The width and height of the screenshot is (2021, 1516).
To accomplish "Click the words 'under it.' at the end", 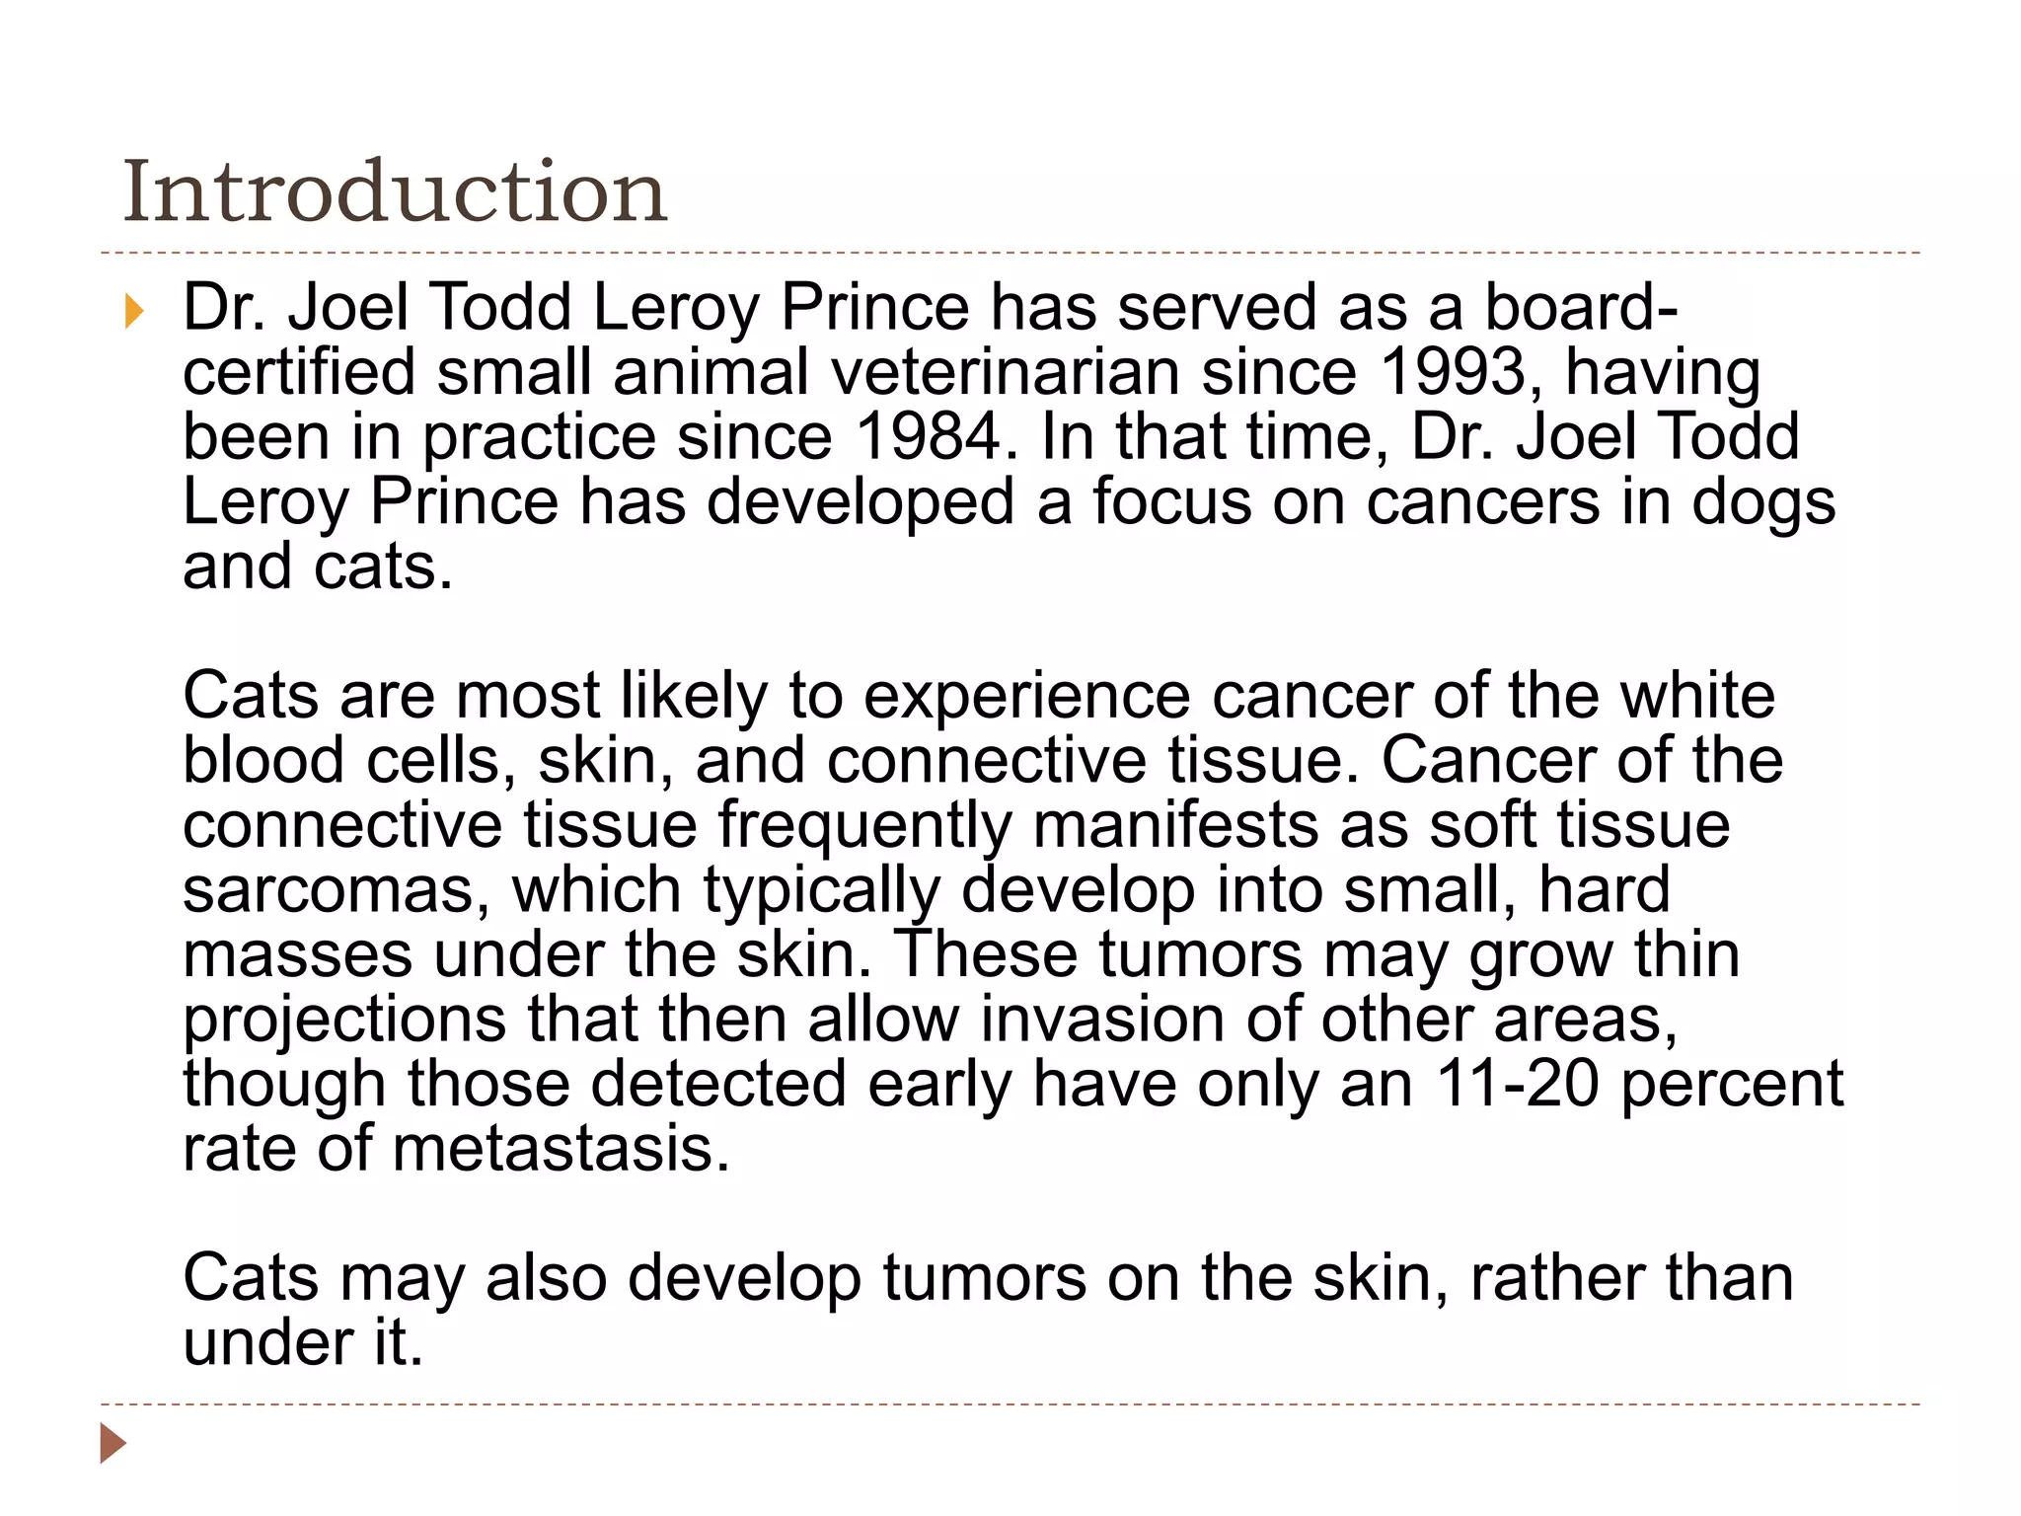I will [x=303, y=1342].
